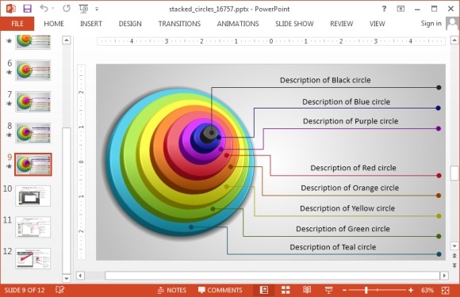The width and height of the screenshot is (460, 297).
Task: Toggle the Notes pane
Action: (172, 290)
